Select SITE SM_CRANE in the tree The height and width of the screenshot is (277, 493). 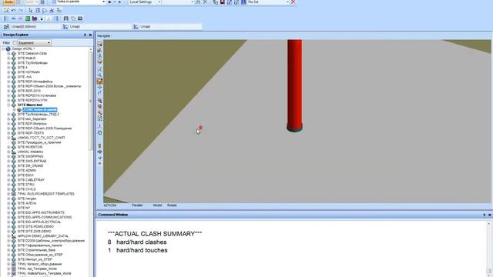pos(30,166)
